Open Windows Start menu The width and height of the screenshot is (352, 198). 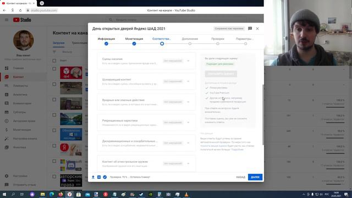[x=4, y=194]
